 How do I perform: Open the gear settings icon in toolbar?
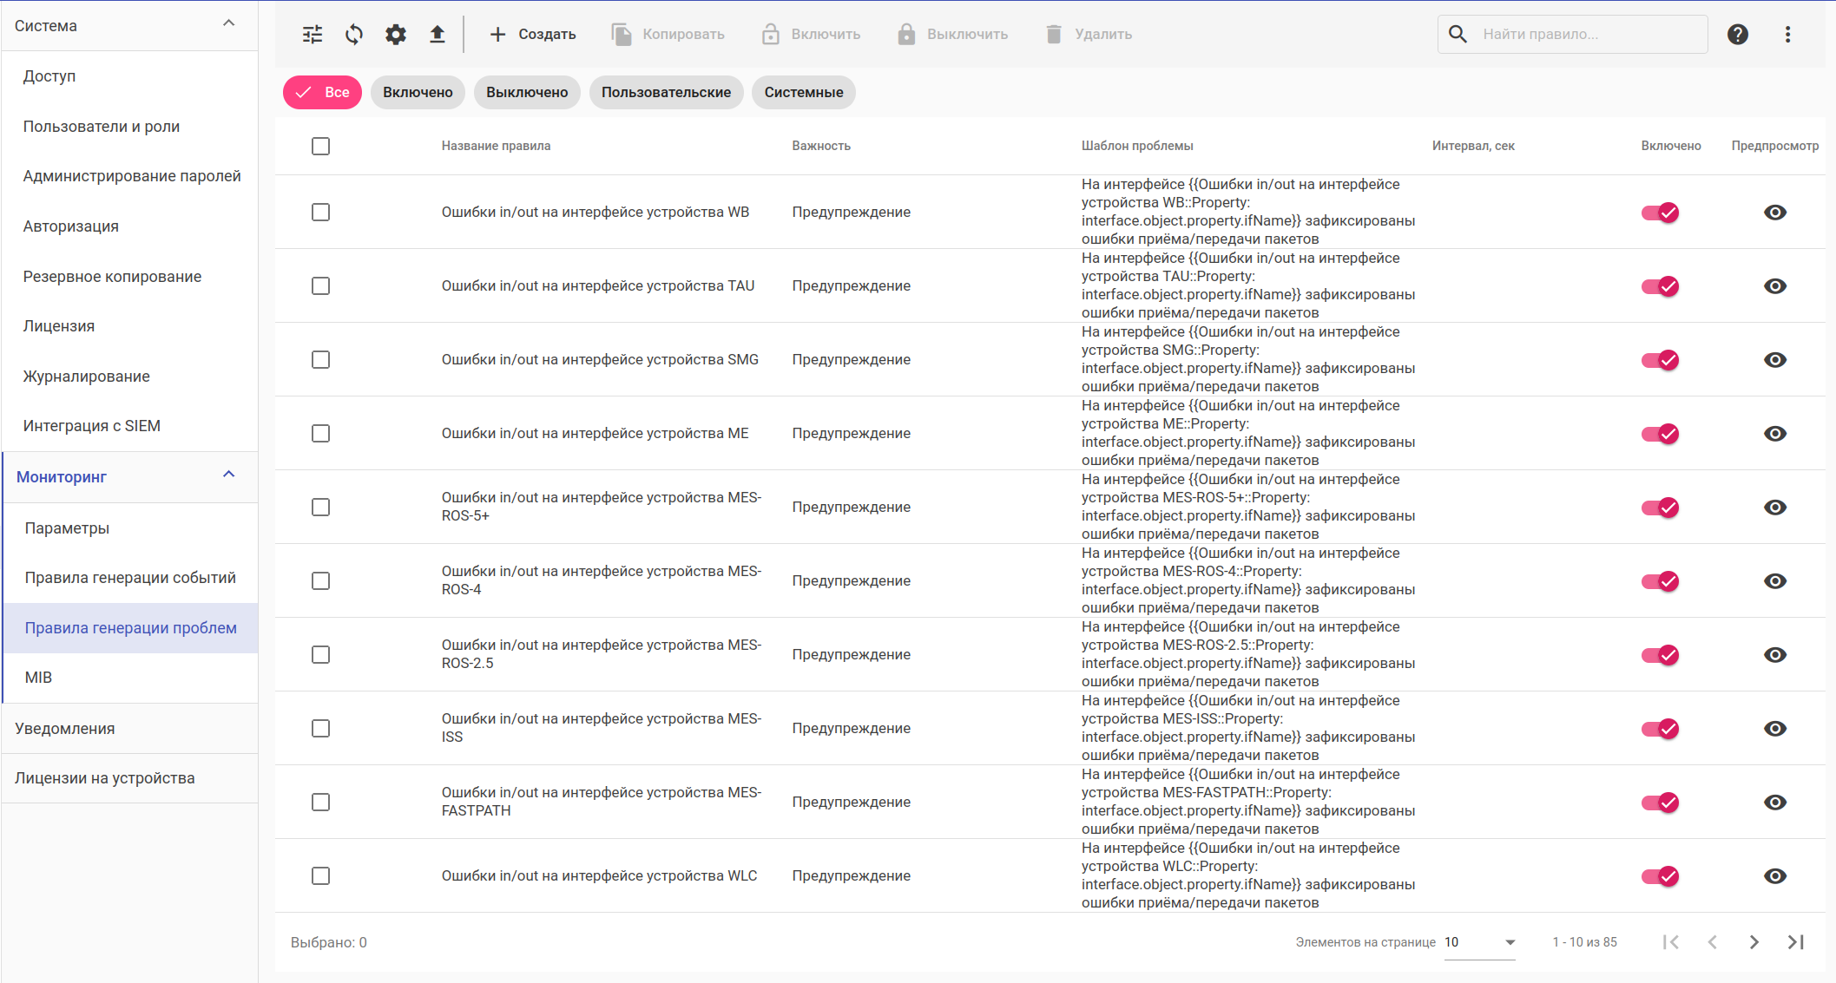pyautogui.click(x=396, y=35)
